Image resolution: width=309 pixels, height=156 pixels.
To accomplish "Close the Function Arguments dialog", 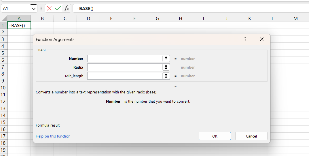I will [262, 40].
